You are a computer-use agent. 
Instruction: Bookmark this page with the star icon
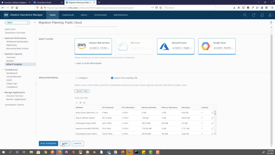(x=161, y=8)
